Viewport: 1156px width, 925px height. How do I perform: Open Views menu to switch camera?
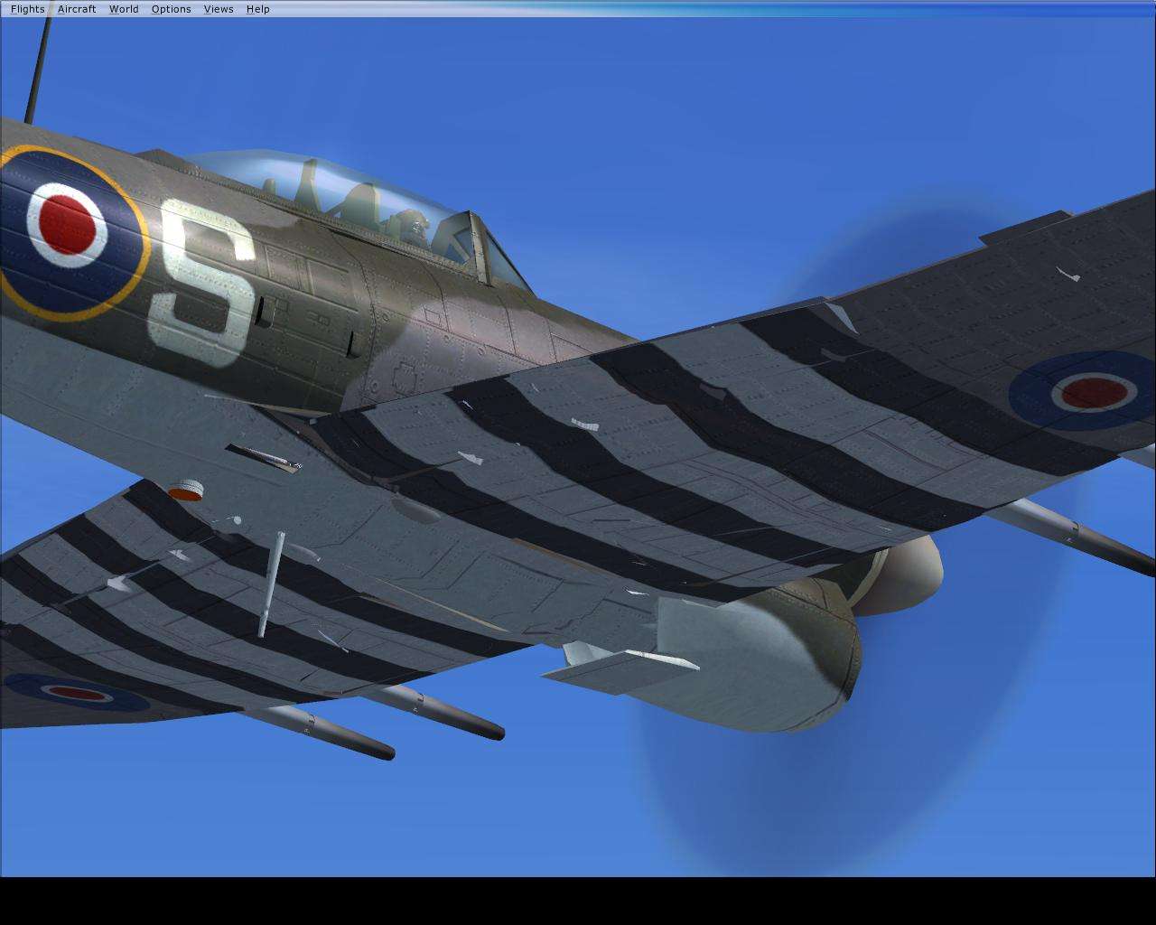pyautogui.click(x=217, y=9)
